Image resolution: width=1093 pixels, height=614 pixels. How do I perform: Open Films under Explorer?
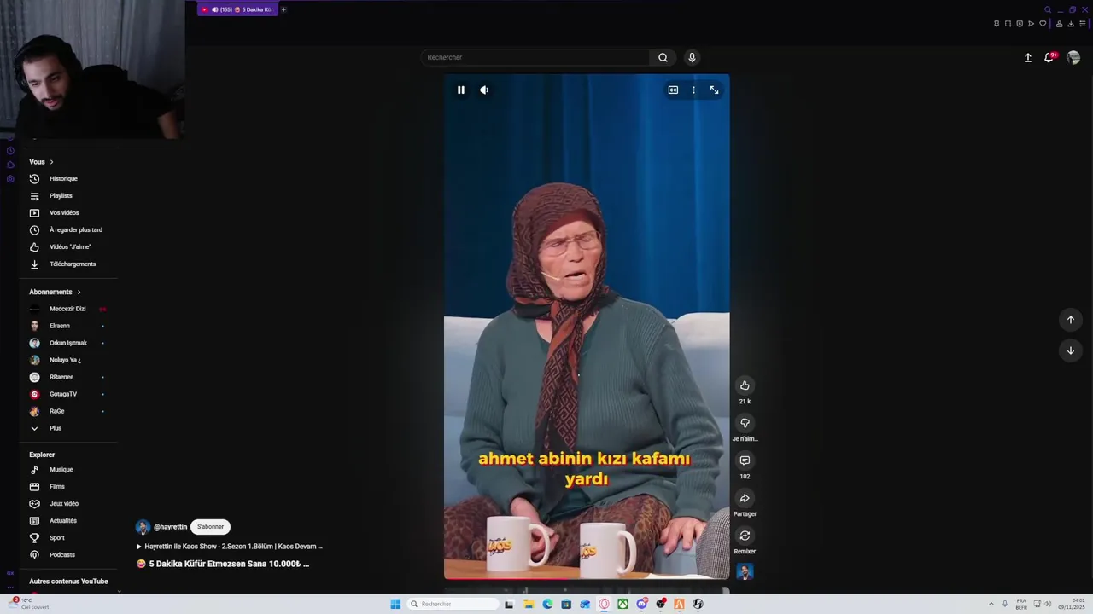coord(57,487)
